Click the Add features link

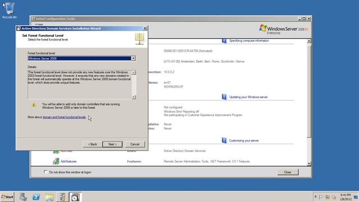tap(68, 162)
